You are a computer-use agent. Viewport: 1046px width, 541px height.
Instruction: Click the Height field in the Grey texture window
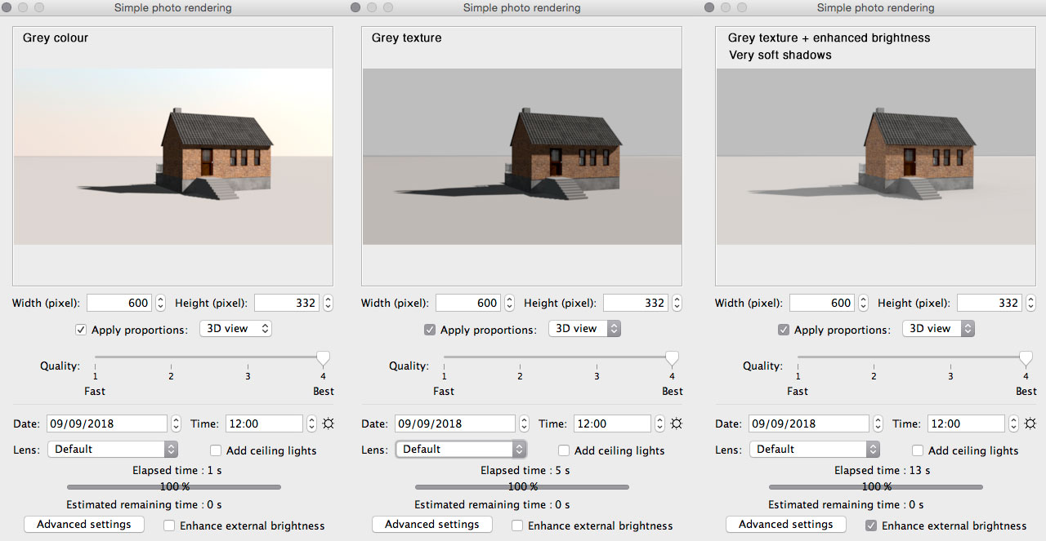click(636, 303)
